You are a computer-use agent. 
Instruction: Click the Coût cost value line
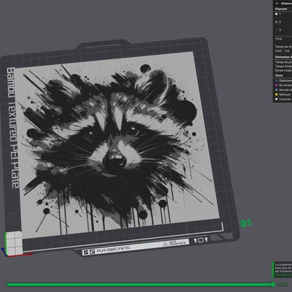pos(283,51)
